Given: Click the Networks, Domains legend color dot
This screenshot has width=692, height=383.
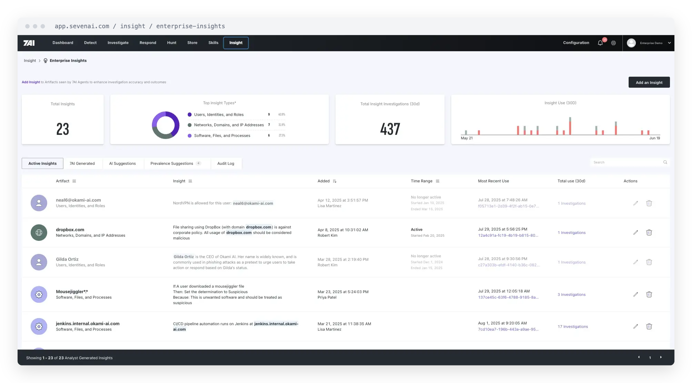Looking at the screenshot, I should pyautogui.click(x=189, y=125).
